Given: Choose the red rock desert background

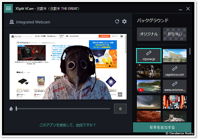Looking at the screenshot, I should click(x=149, y=116).
